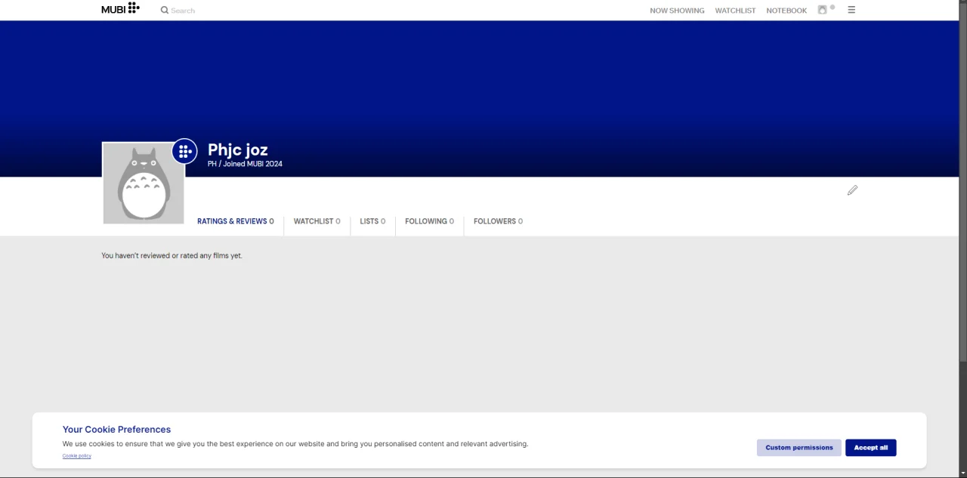Open the Following tab
This screenshot has height=478, width=967.
click(x=429, y=221)
